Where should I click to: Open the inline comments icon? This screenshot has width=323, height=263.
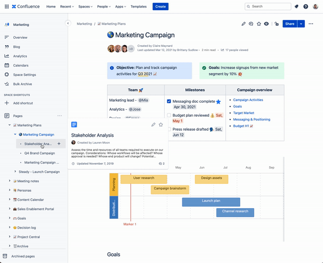(x=251, y=24)
